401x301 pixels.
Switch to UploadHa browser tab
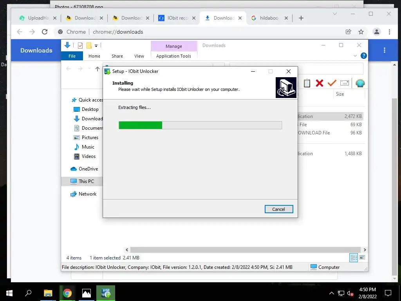click(38, 18)
